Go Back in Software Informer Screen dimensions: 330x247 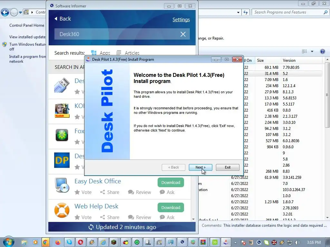63,19
